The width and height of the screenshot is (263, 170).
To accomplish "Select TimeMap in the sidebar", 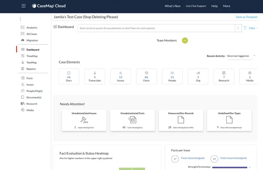I will [32, 56].
